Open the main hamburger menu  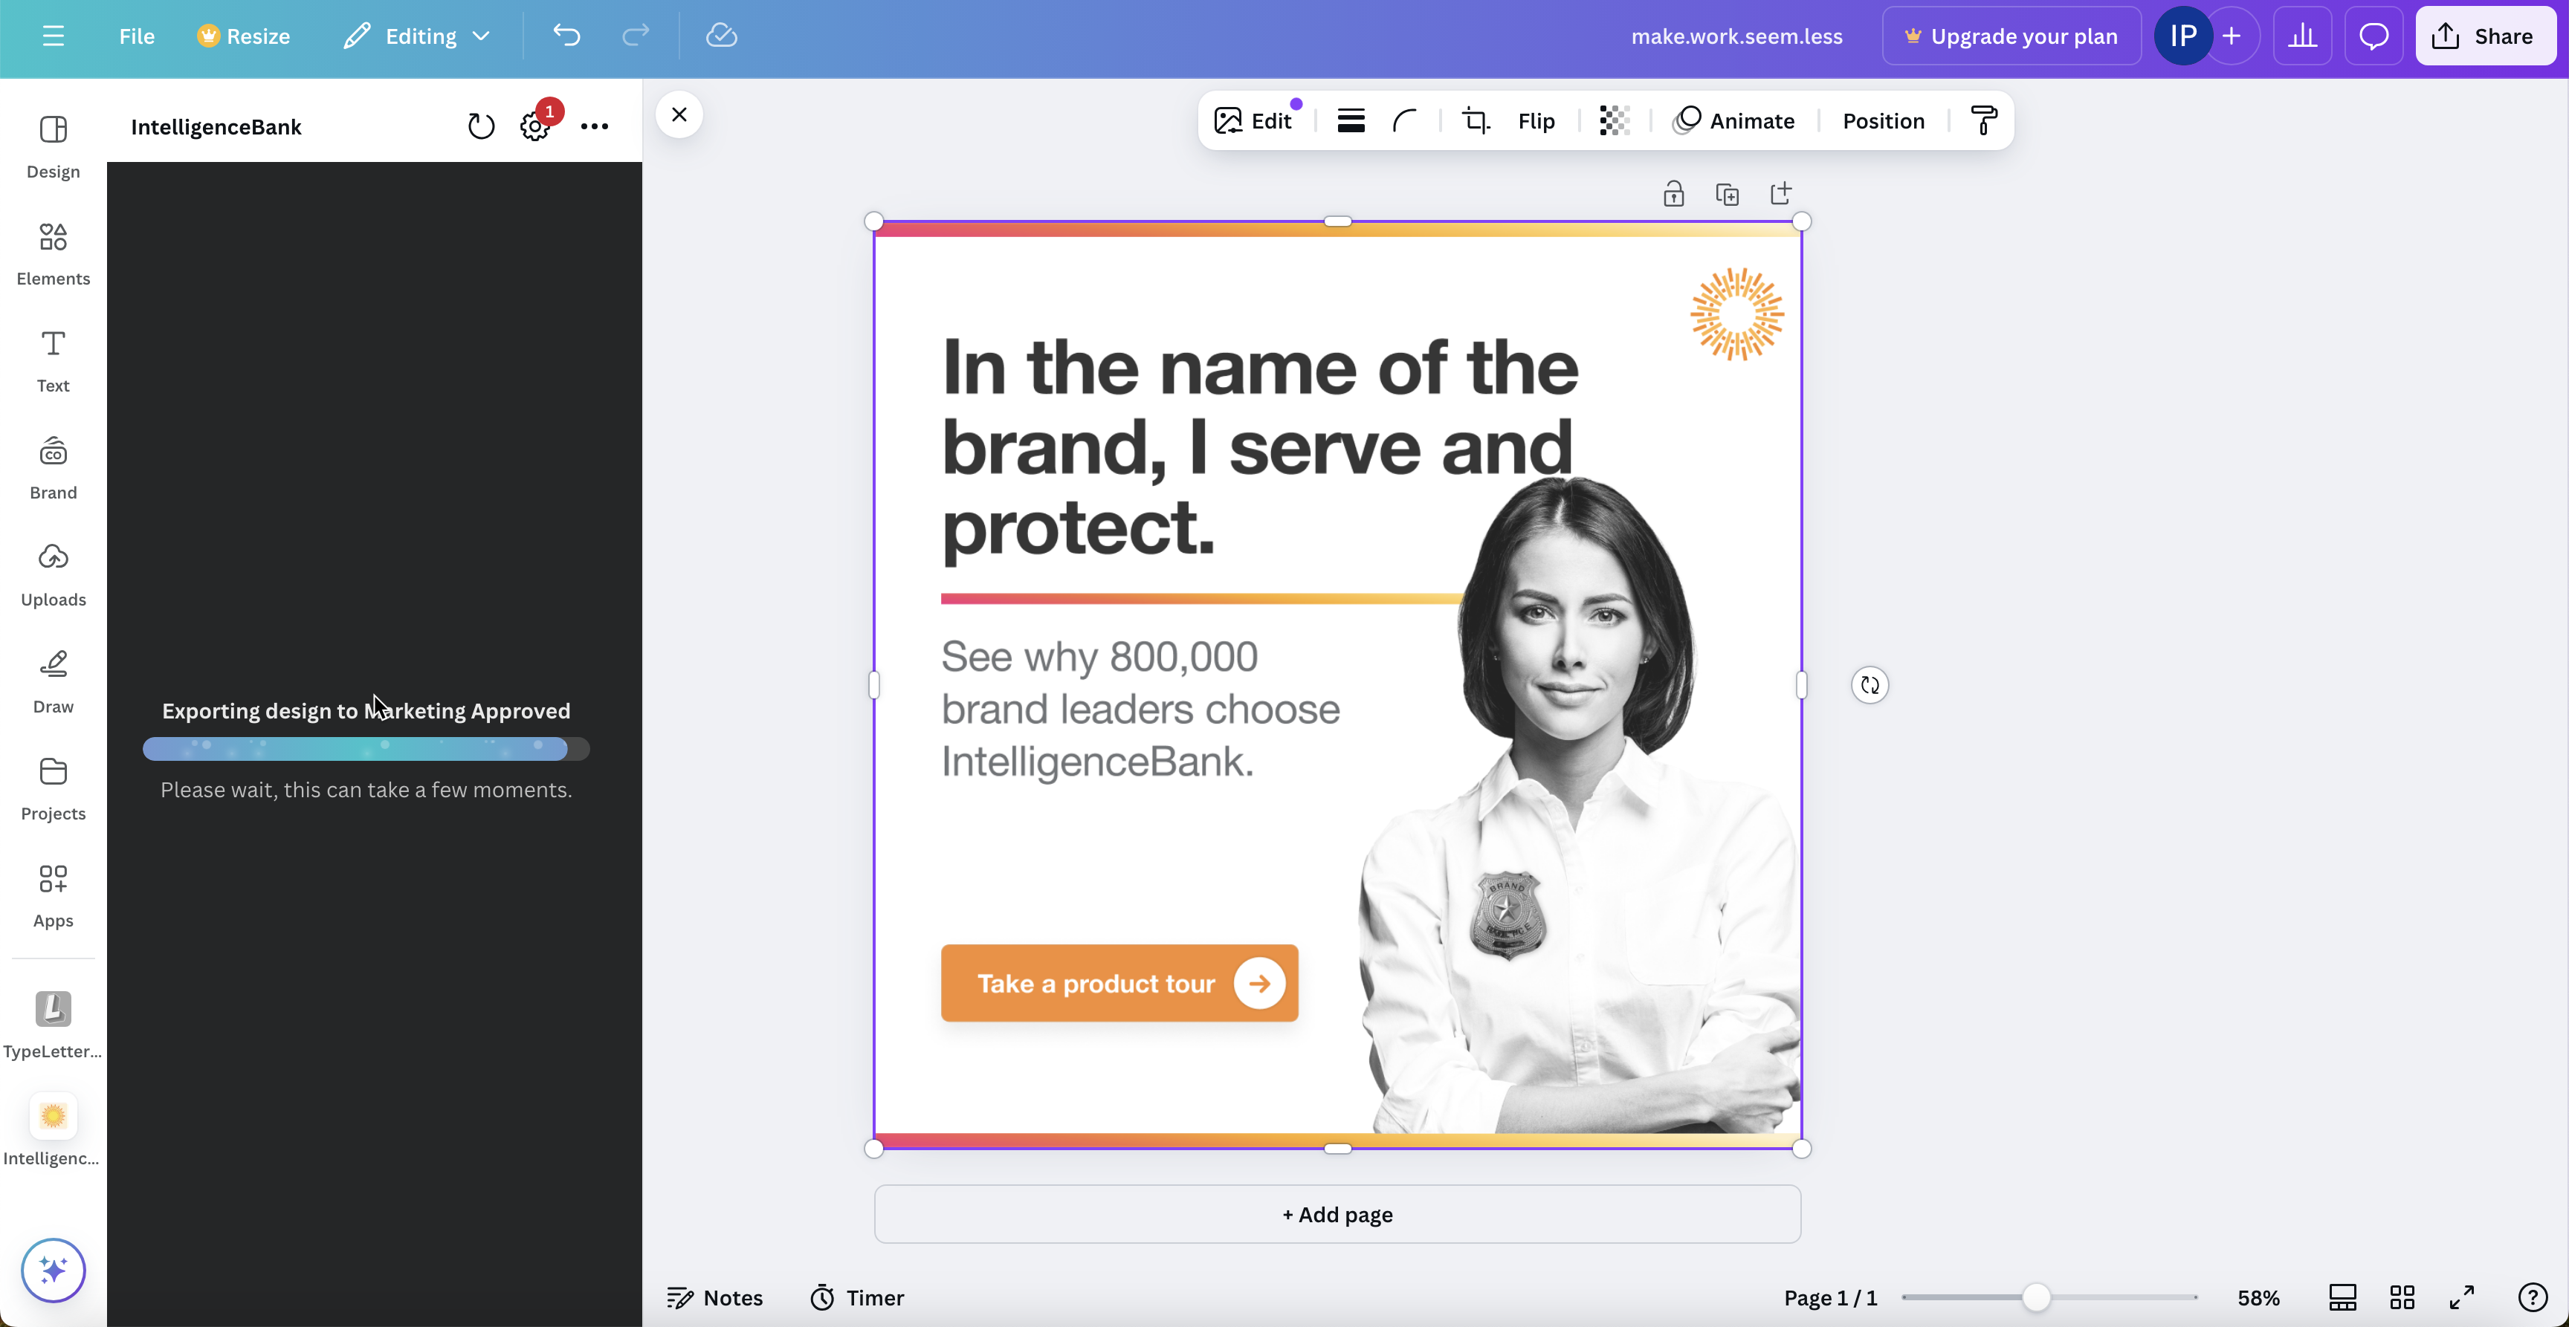point(53,36)
